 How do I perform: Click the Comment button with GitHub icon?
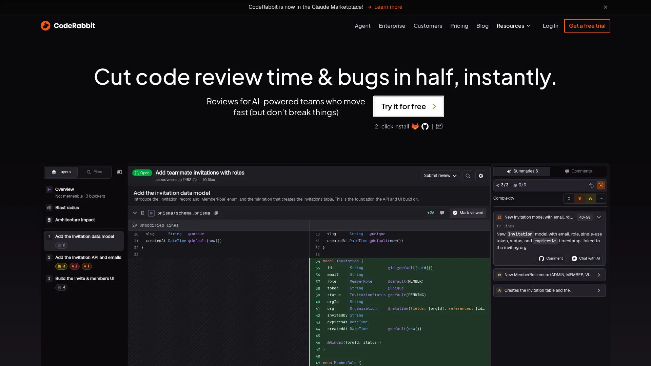[x=551, y=259]
